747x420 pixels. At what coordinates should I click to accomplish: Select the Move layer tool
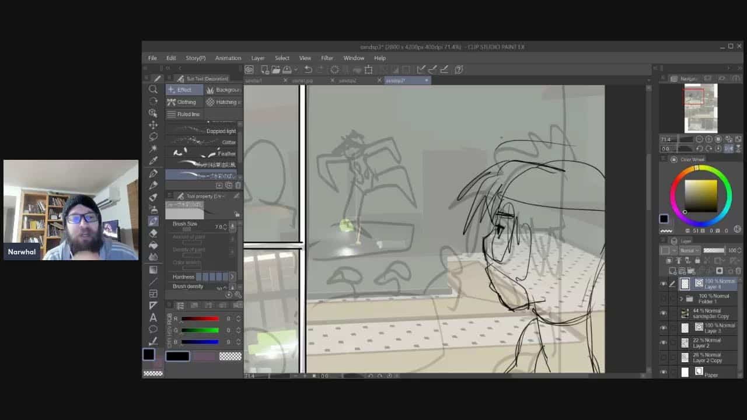click(x=153, y=125)
